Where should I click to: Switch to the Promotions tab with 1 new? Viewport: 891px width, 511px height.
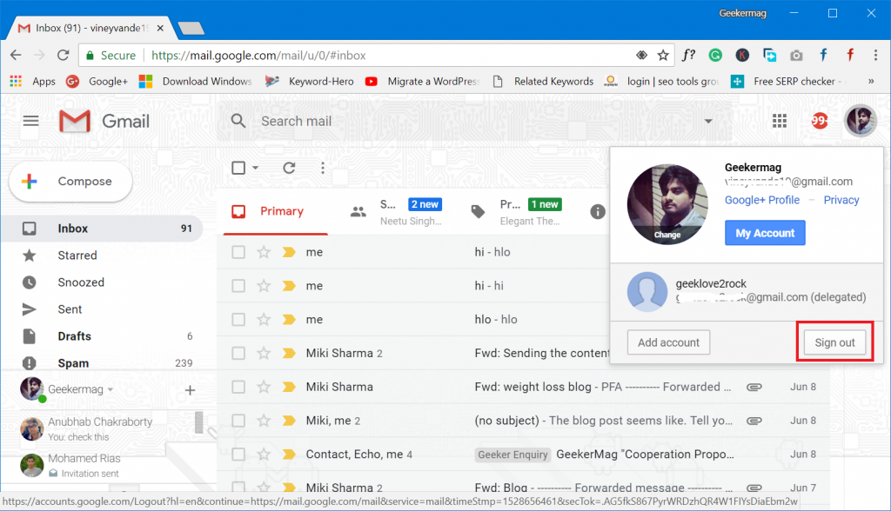click(x=517, y=212)
